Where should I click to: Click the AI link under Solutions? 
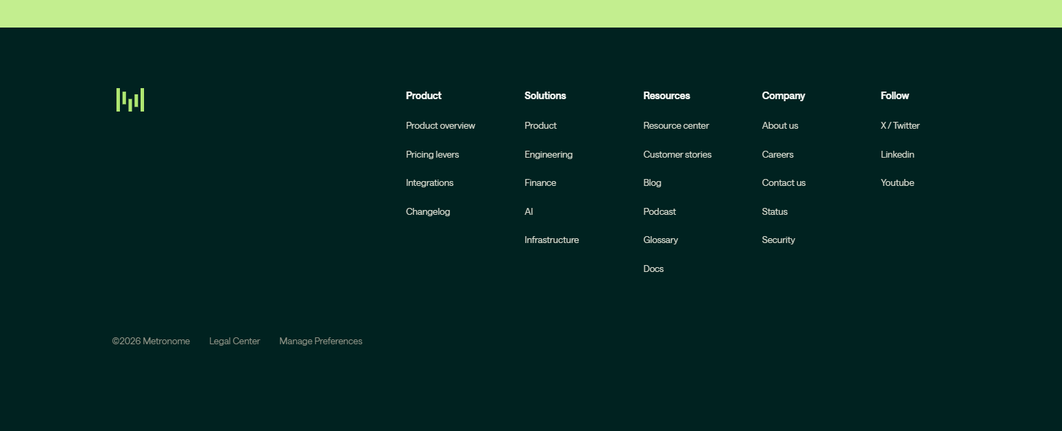point(529,211)
